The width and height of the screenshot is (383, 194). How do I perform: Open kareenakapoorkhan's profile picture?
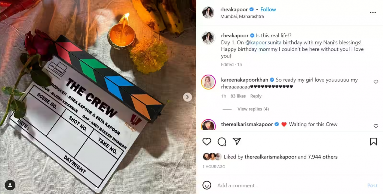point(208,82)
